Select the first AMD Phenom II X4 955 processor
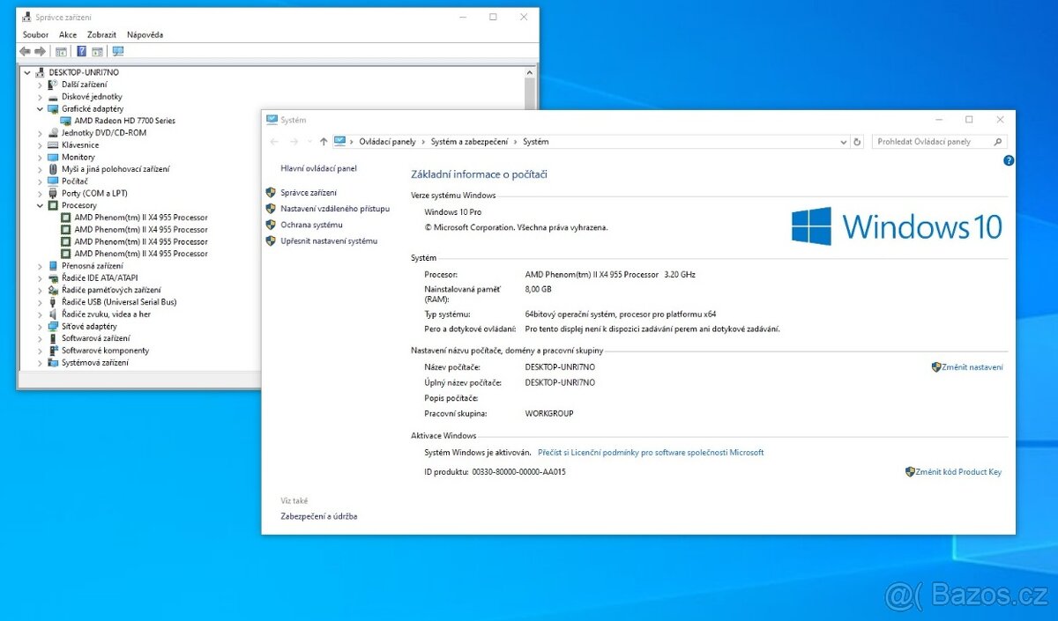The width and height of the screenshot is (1058, 621). [140, 217]
